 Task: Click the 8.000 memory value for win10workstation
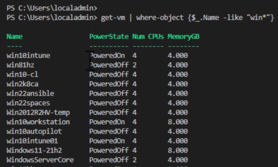tap(178, 122)
